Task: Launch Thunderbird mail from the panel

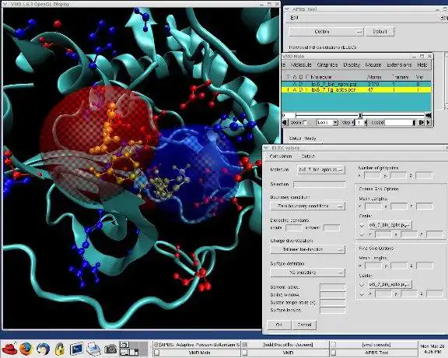Action: point(43,349)
